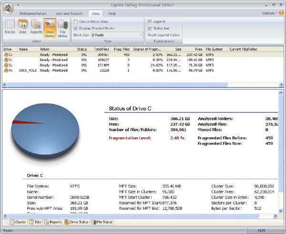
Task: Click the red fragmentation slice of pie chart
Action: 26,122
